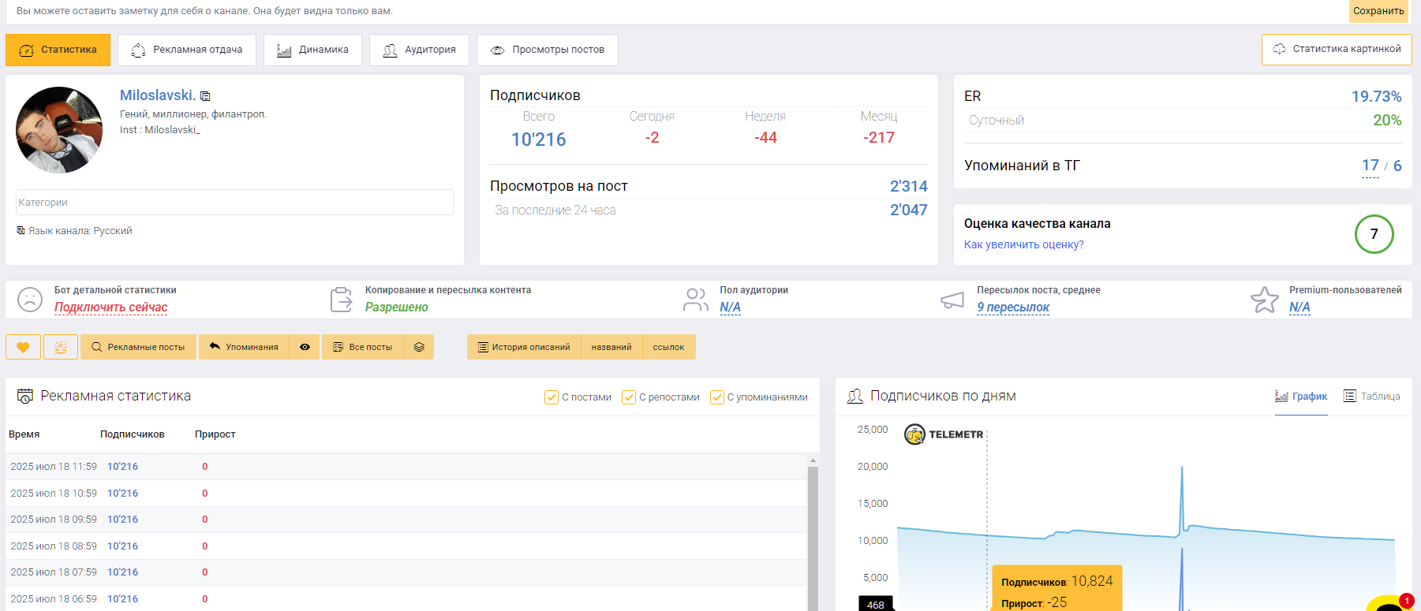The image size is (1421, 611).
Task: Open the Просмотры постов tab
Action: point(548,50)
